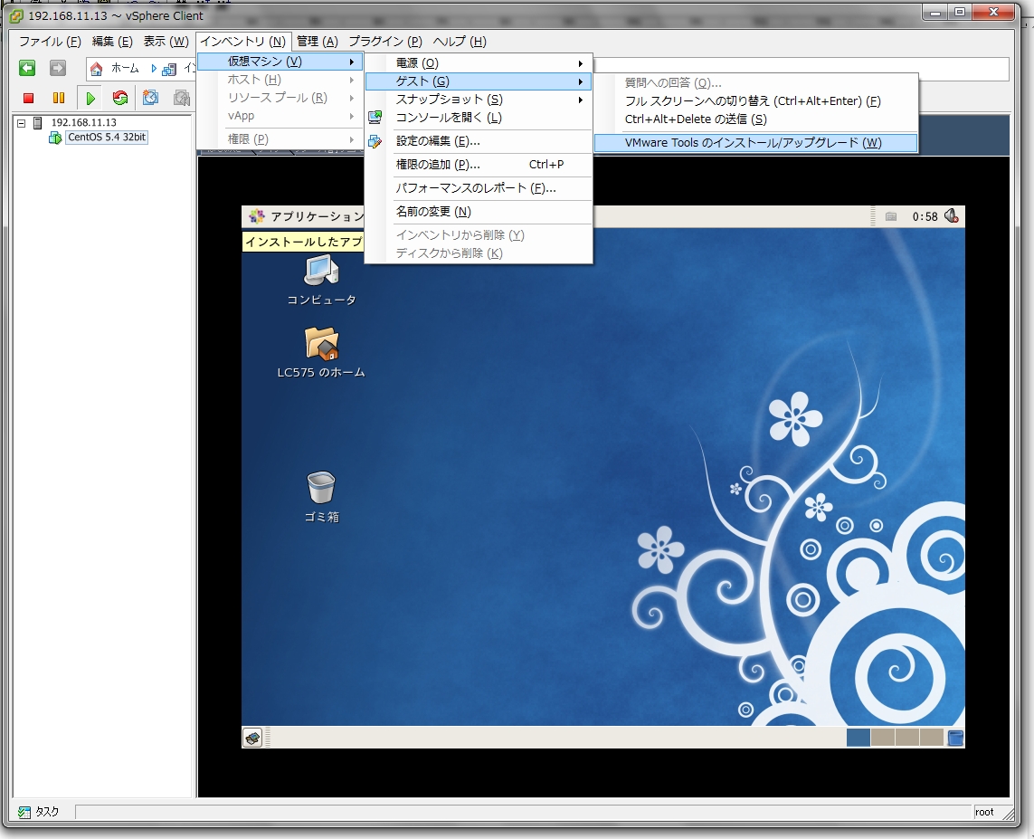Image resolution: width=1034 pixels, height=839 pixels.
Task: Open the File (ファイル) menu
Action: (50, 42)
